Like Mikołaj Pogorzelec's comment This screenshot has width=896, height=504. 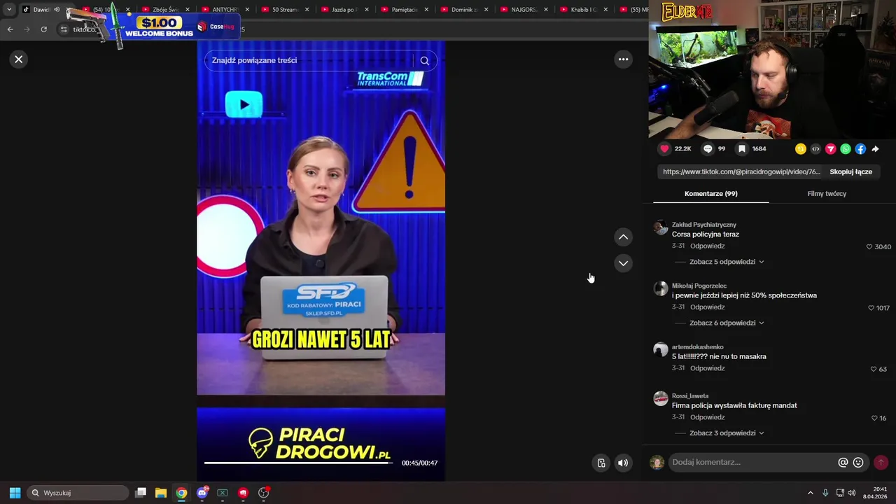click(x=871, y=307)
